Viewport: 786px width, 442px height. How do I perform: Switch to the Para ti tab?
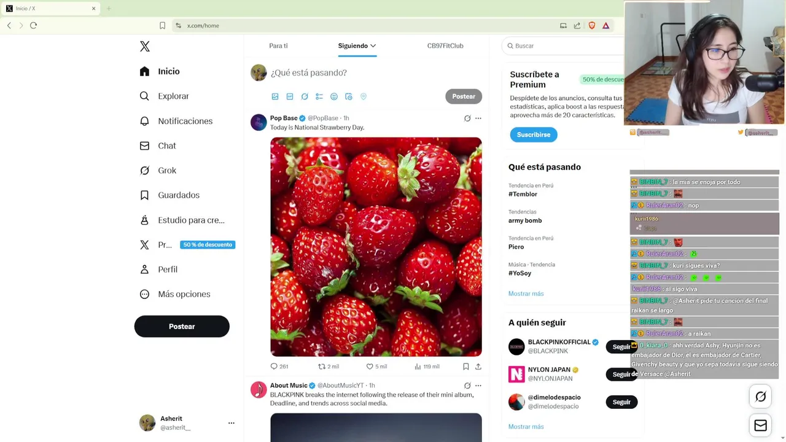[x=278, y=45]
